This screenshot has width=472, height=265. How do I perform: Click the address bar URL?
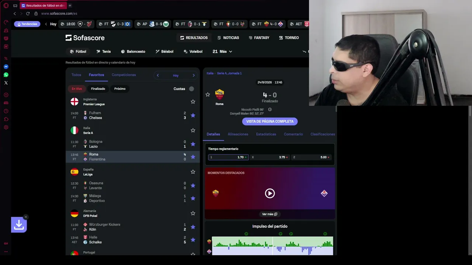pyautogui.click(x=59, y=14)
